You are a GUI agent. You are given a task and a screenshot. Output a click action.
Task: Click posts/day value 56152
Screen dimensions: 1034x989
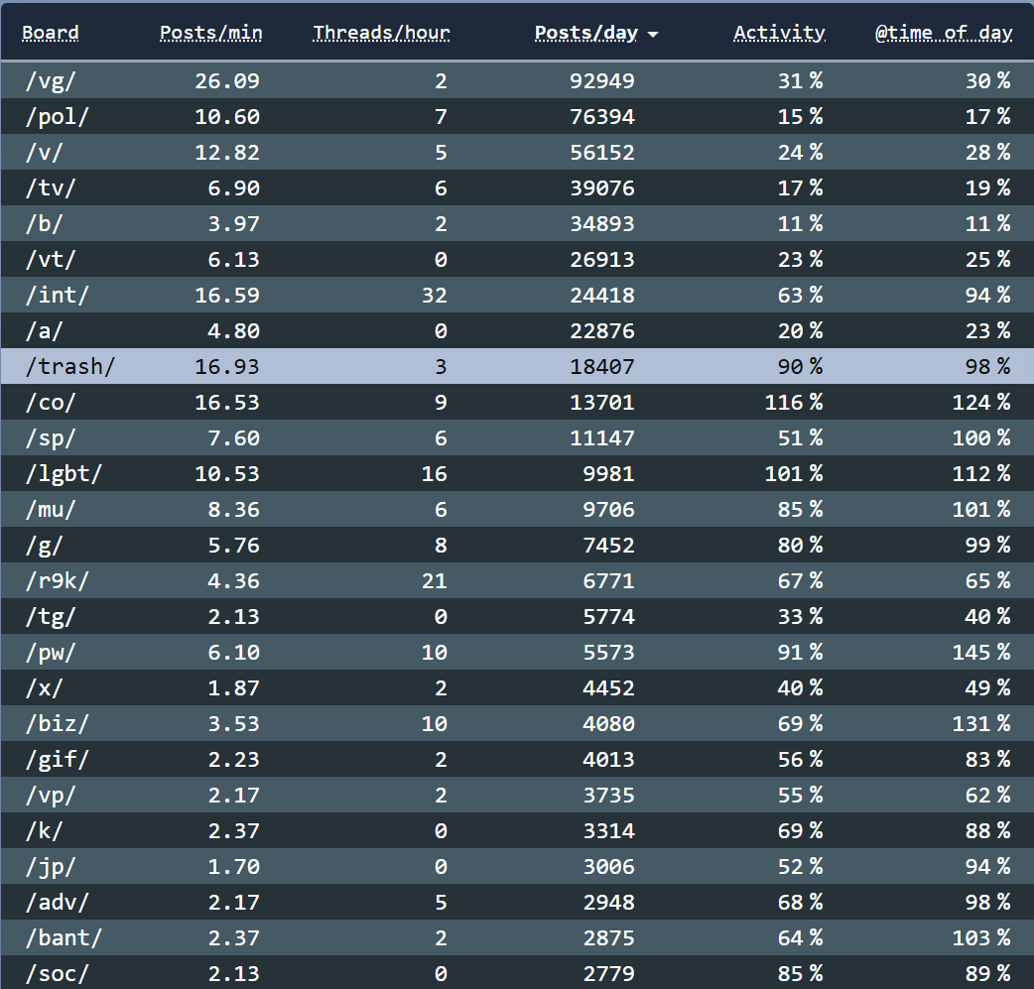[x=602, y=153]
